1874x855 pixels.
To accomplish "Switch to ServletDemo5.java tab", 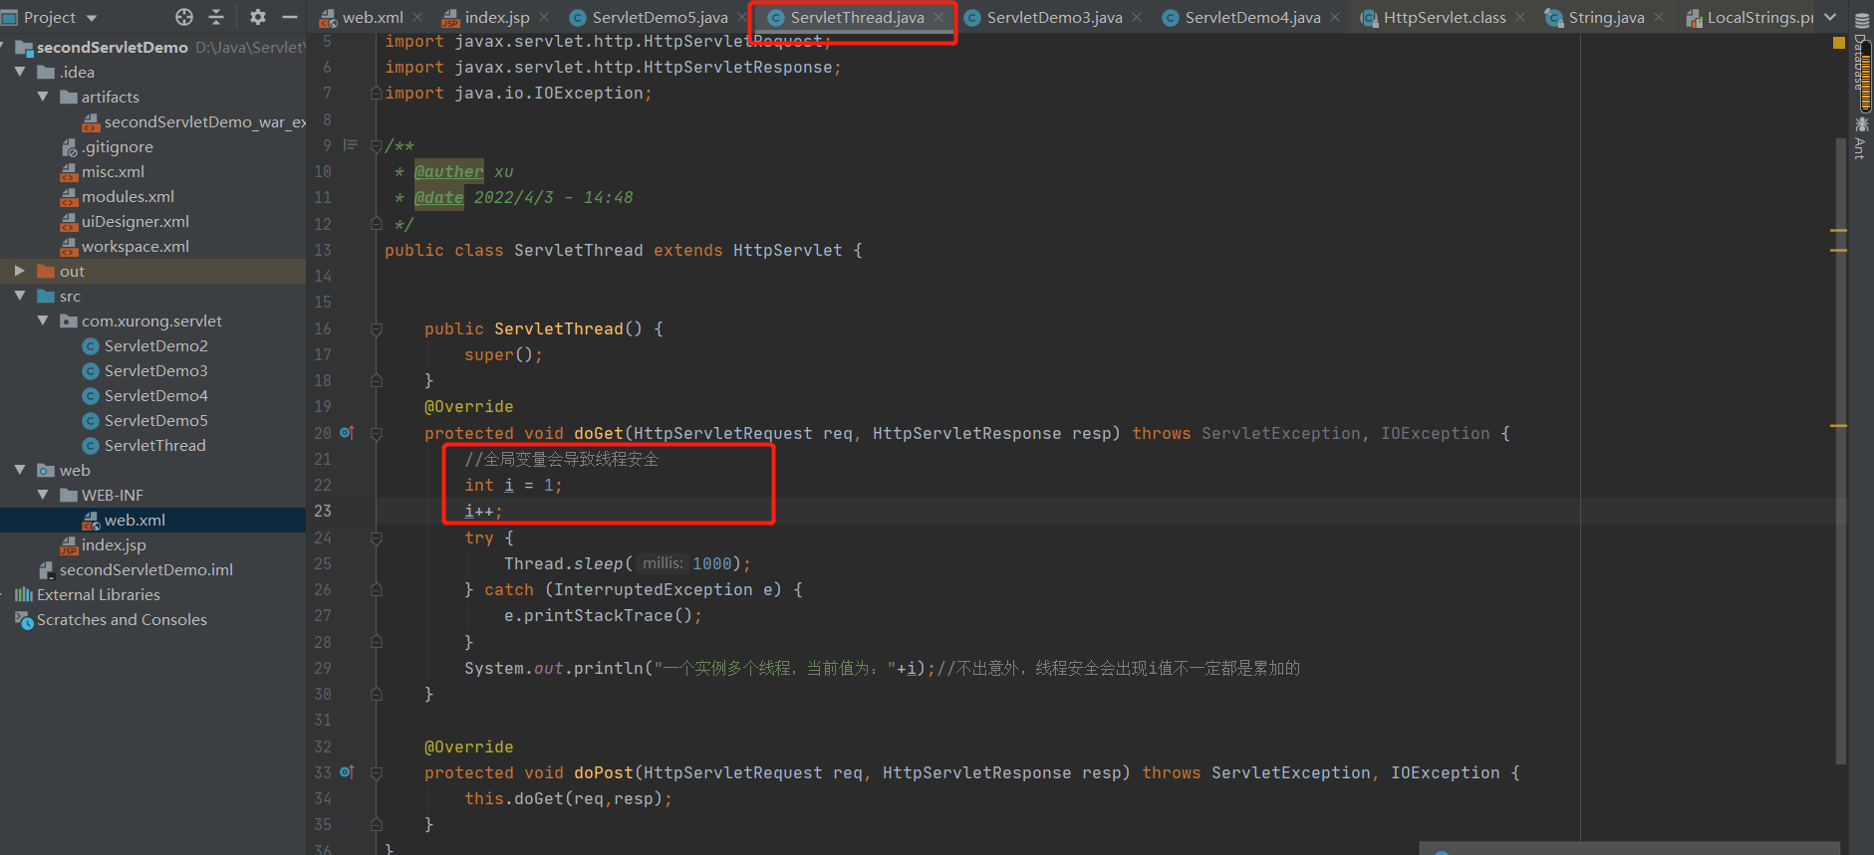I will pyautogui.click(x=659, y=17).
